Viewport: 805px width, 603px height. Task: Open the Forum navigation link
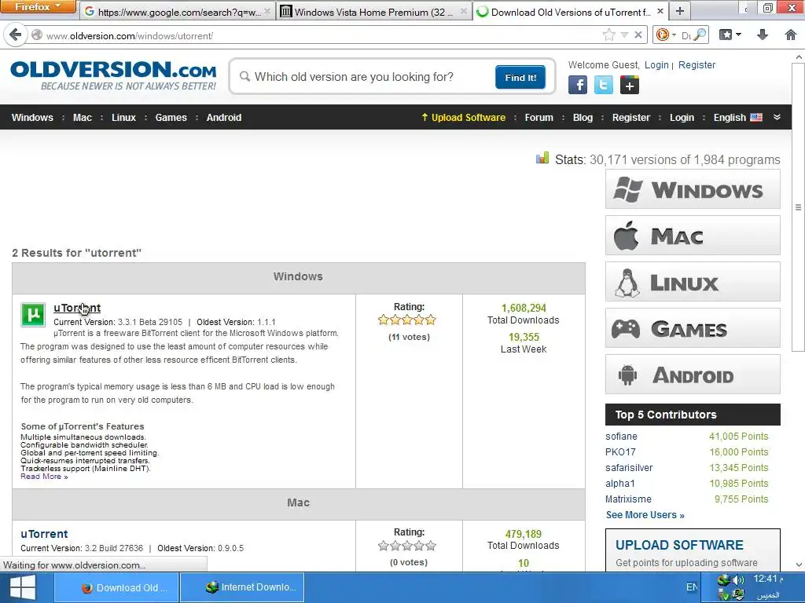click(539, 118)
